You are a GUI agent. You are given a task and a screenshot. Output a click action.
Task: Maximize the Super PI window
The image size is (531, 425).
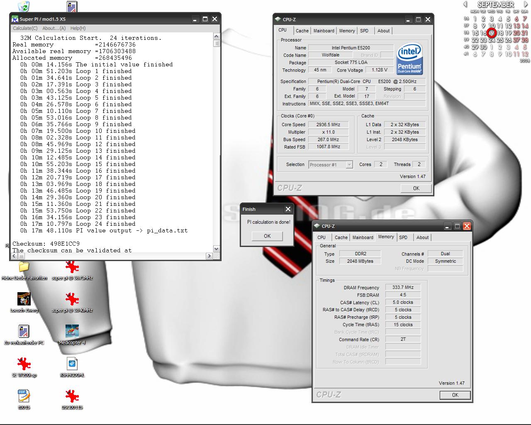(x=205, y=19)
